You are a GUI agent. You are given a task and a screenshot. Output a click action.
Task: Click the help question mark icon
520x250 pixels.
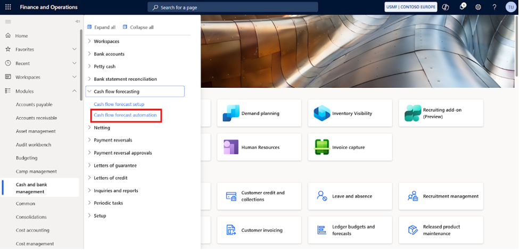click(494, 7)
